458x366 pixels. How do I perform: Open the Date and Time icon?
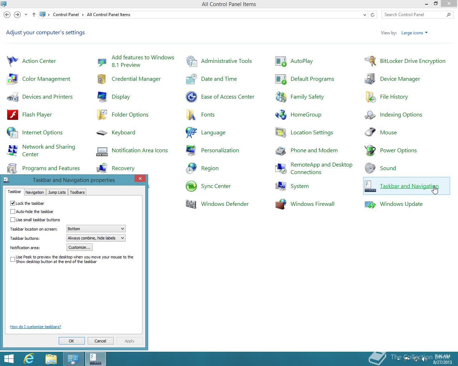tap(191, 79)
